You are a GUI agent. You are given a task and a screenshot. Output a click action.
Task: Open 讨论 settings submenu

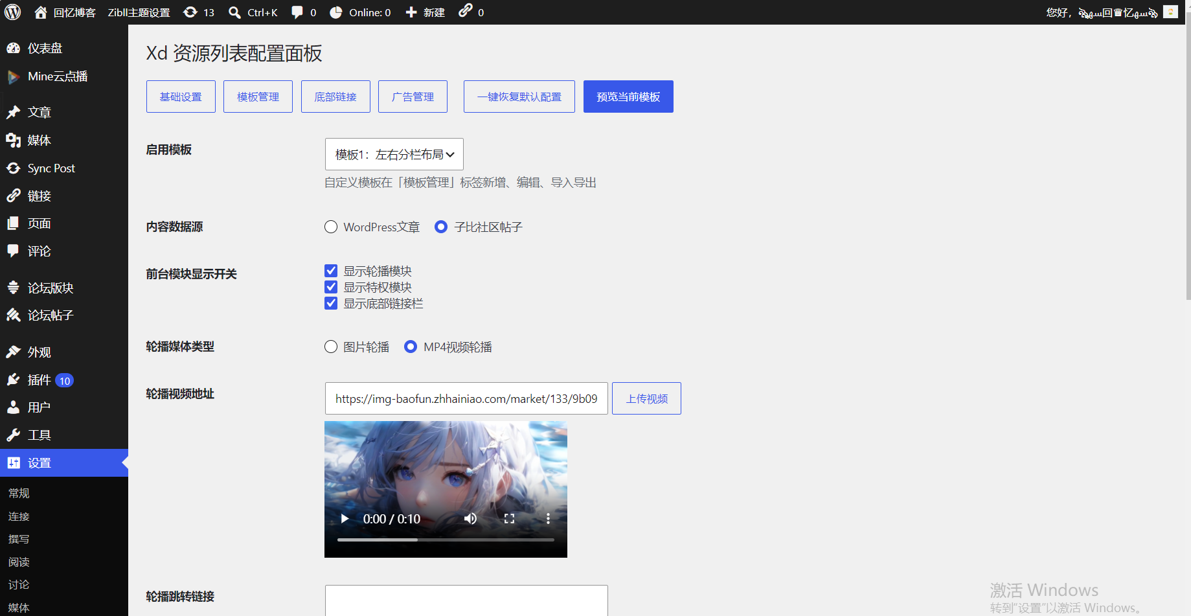pos(19,584)
